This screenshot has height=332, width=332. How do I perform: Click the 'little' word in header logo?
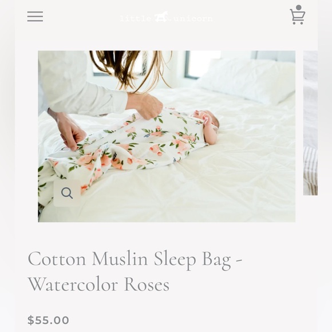click(x=136, y=18)
